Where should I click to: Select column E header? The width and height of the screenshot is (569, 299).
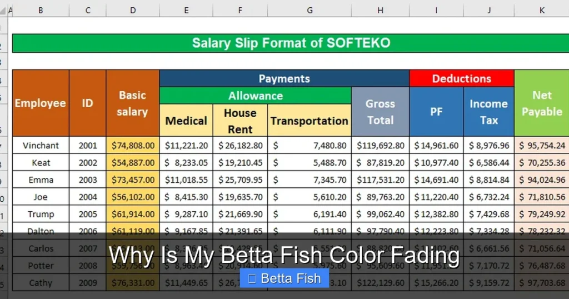click(x=186, y=11)
